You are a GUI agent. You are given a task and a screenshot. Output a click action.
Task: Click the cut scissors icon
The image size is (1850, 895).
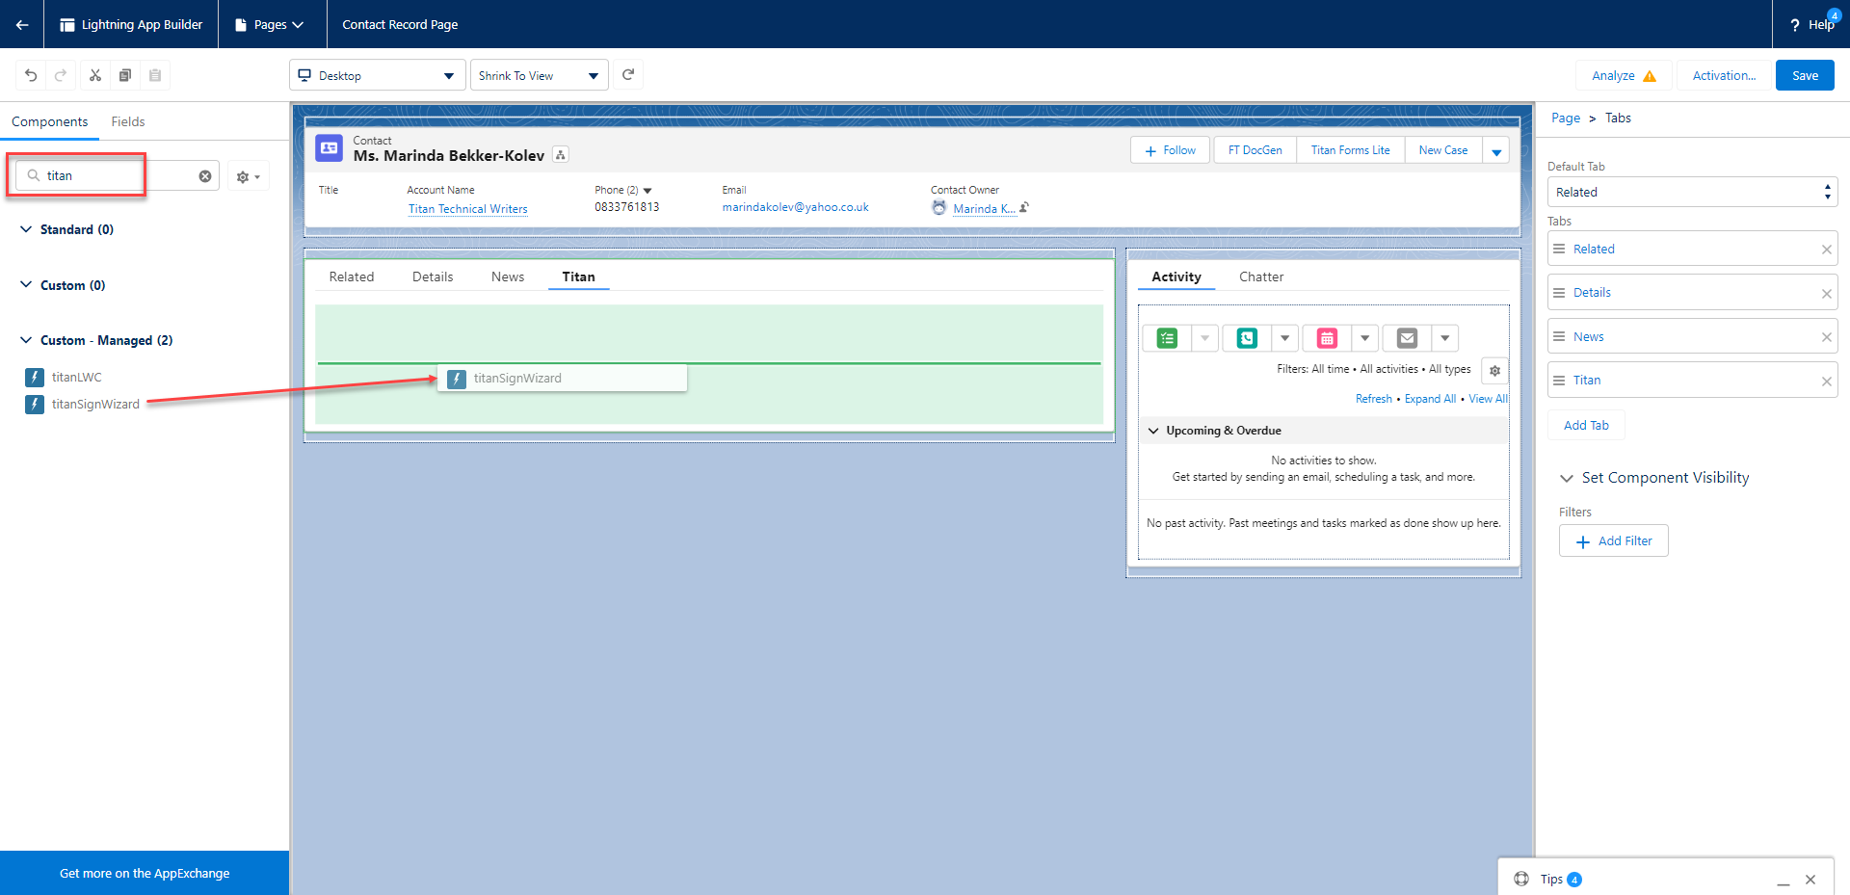pyautogui.click(x=95, y=75)
